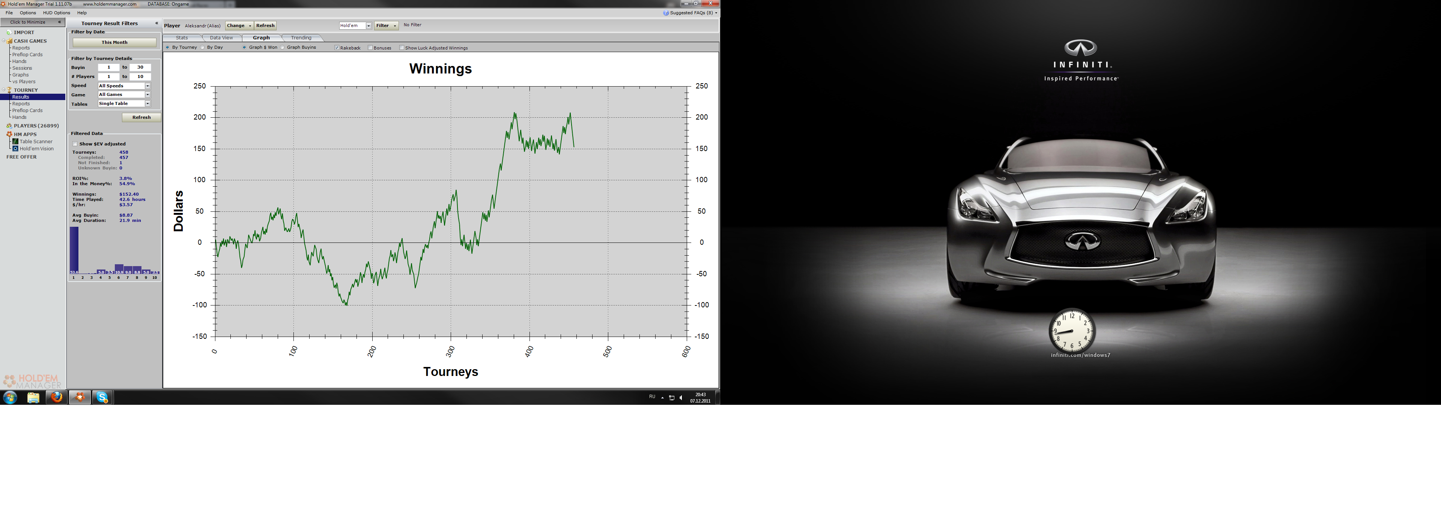The height and width of the screenshot is (530, 1441).
Task: Click the HM Apps icon
Action: click(9, 135)
